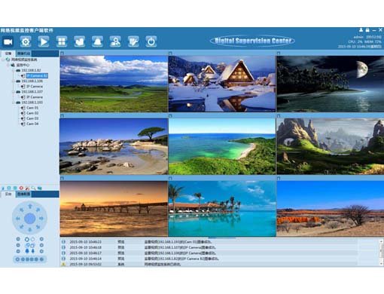
Task: Select the resort pool video pane
Action: [x=222, y=209]
